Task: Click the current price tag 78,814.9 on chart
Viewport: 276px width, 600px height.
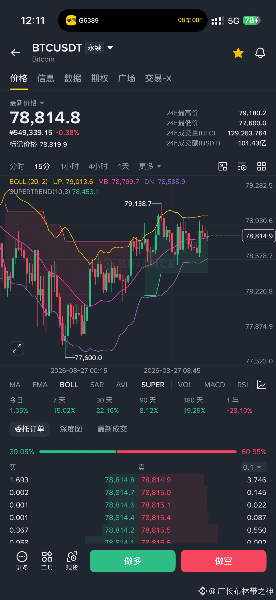Action: (x=259, y=236)
